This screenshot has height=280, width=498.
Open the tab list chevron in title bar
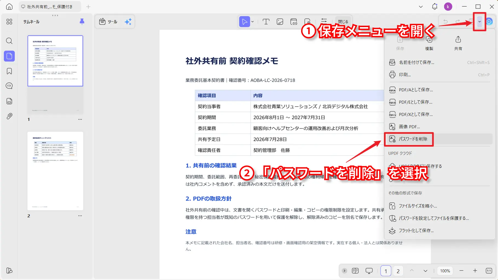421,7
